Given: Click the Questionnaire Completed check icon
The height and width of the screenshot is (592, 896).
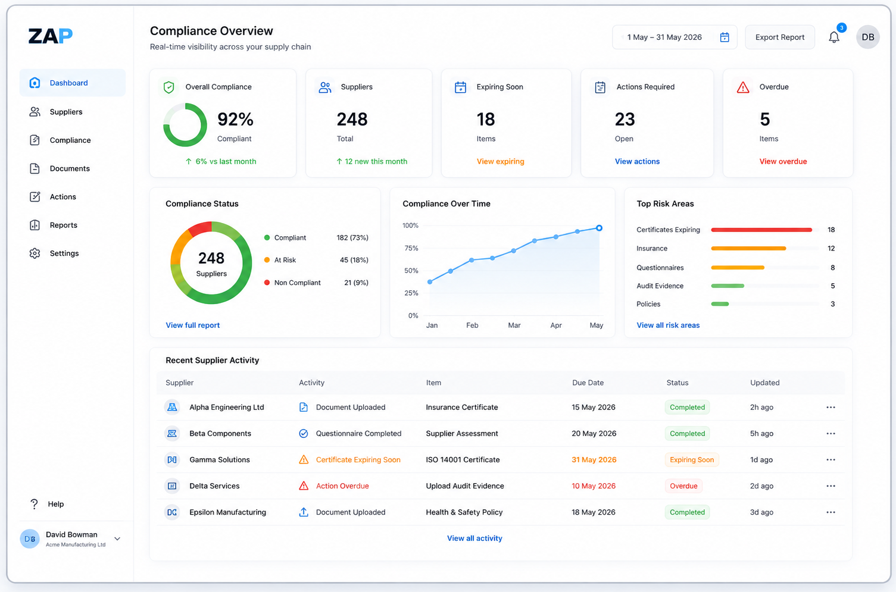Looking at the screenshot, I should [x=304, y=434].
